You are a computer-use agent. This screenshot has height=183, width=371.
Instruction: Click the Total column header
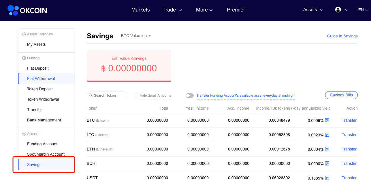(164, 108)
